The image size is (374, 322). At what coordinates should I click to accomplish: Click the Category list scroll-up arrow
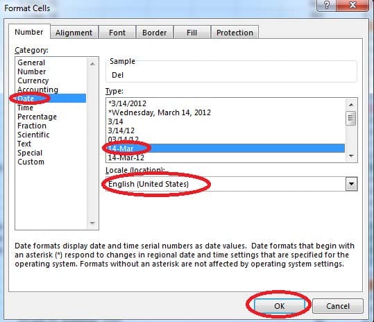92,64
